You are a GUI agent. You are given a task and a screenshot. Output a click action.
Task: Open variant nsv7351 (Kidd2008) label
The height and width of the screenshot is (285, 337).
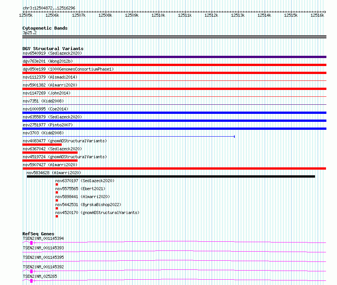pos(43,101)
